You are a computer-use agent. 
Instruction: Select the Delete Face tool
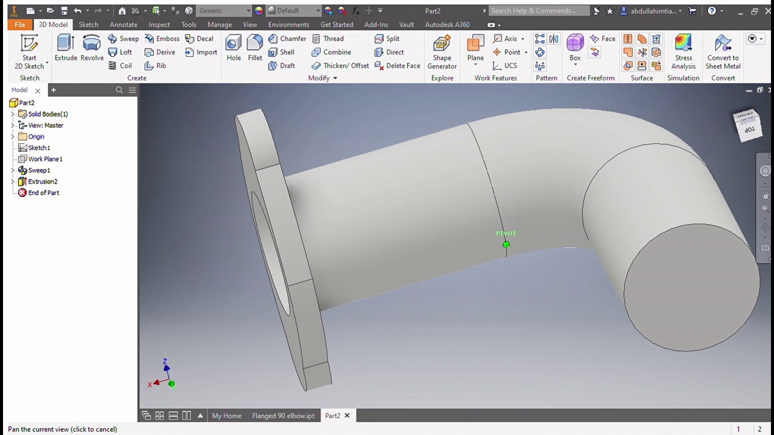pyautogui.click(x=397, y=65)
